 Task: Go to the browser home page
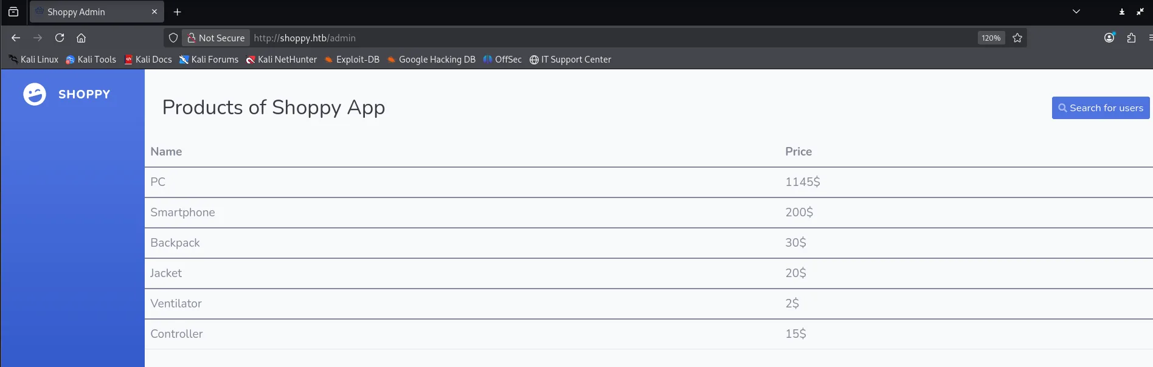(x=81, y=38)
